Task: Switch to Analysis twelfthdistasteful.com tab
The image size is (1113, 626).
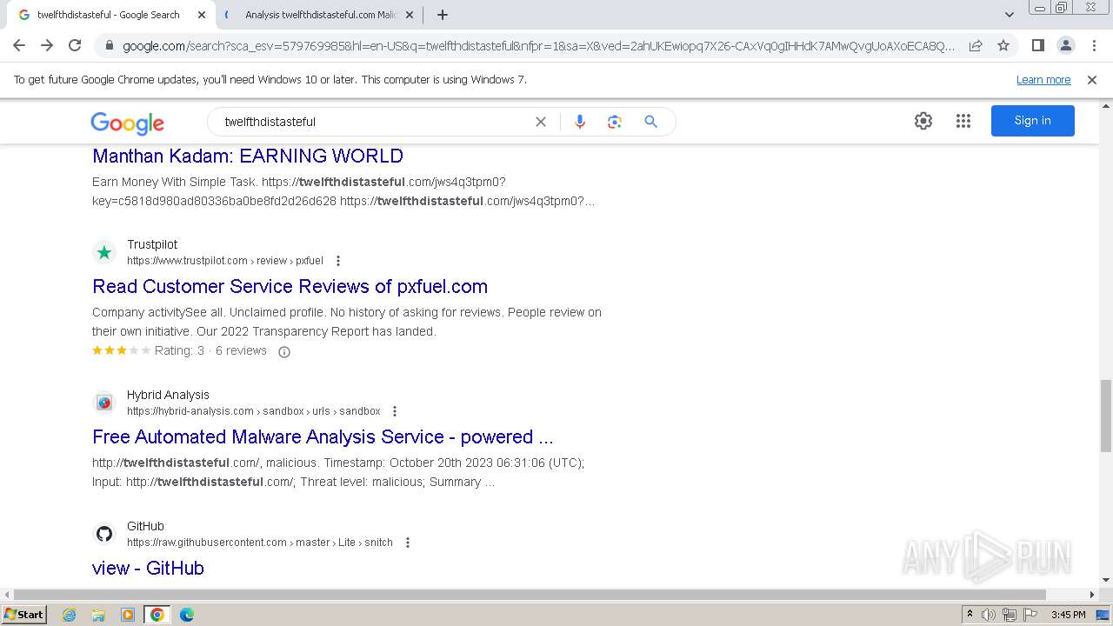Action: point(320,15)
